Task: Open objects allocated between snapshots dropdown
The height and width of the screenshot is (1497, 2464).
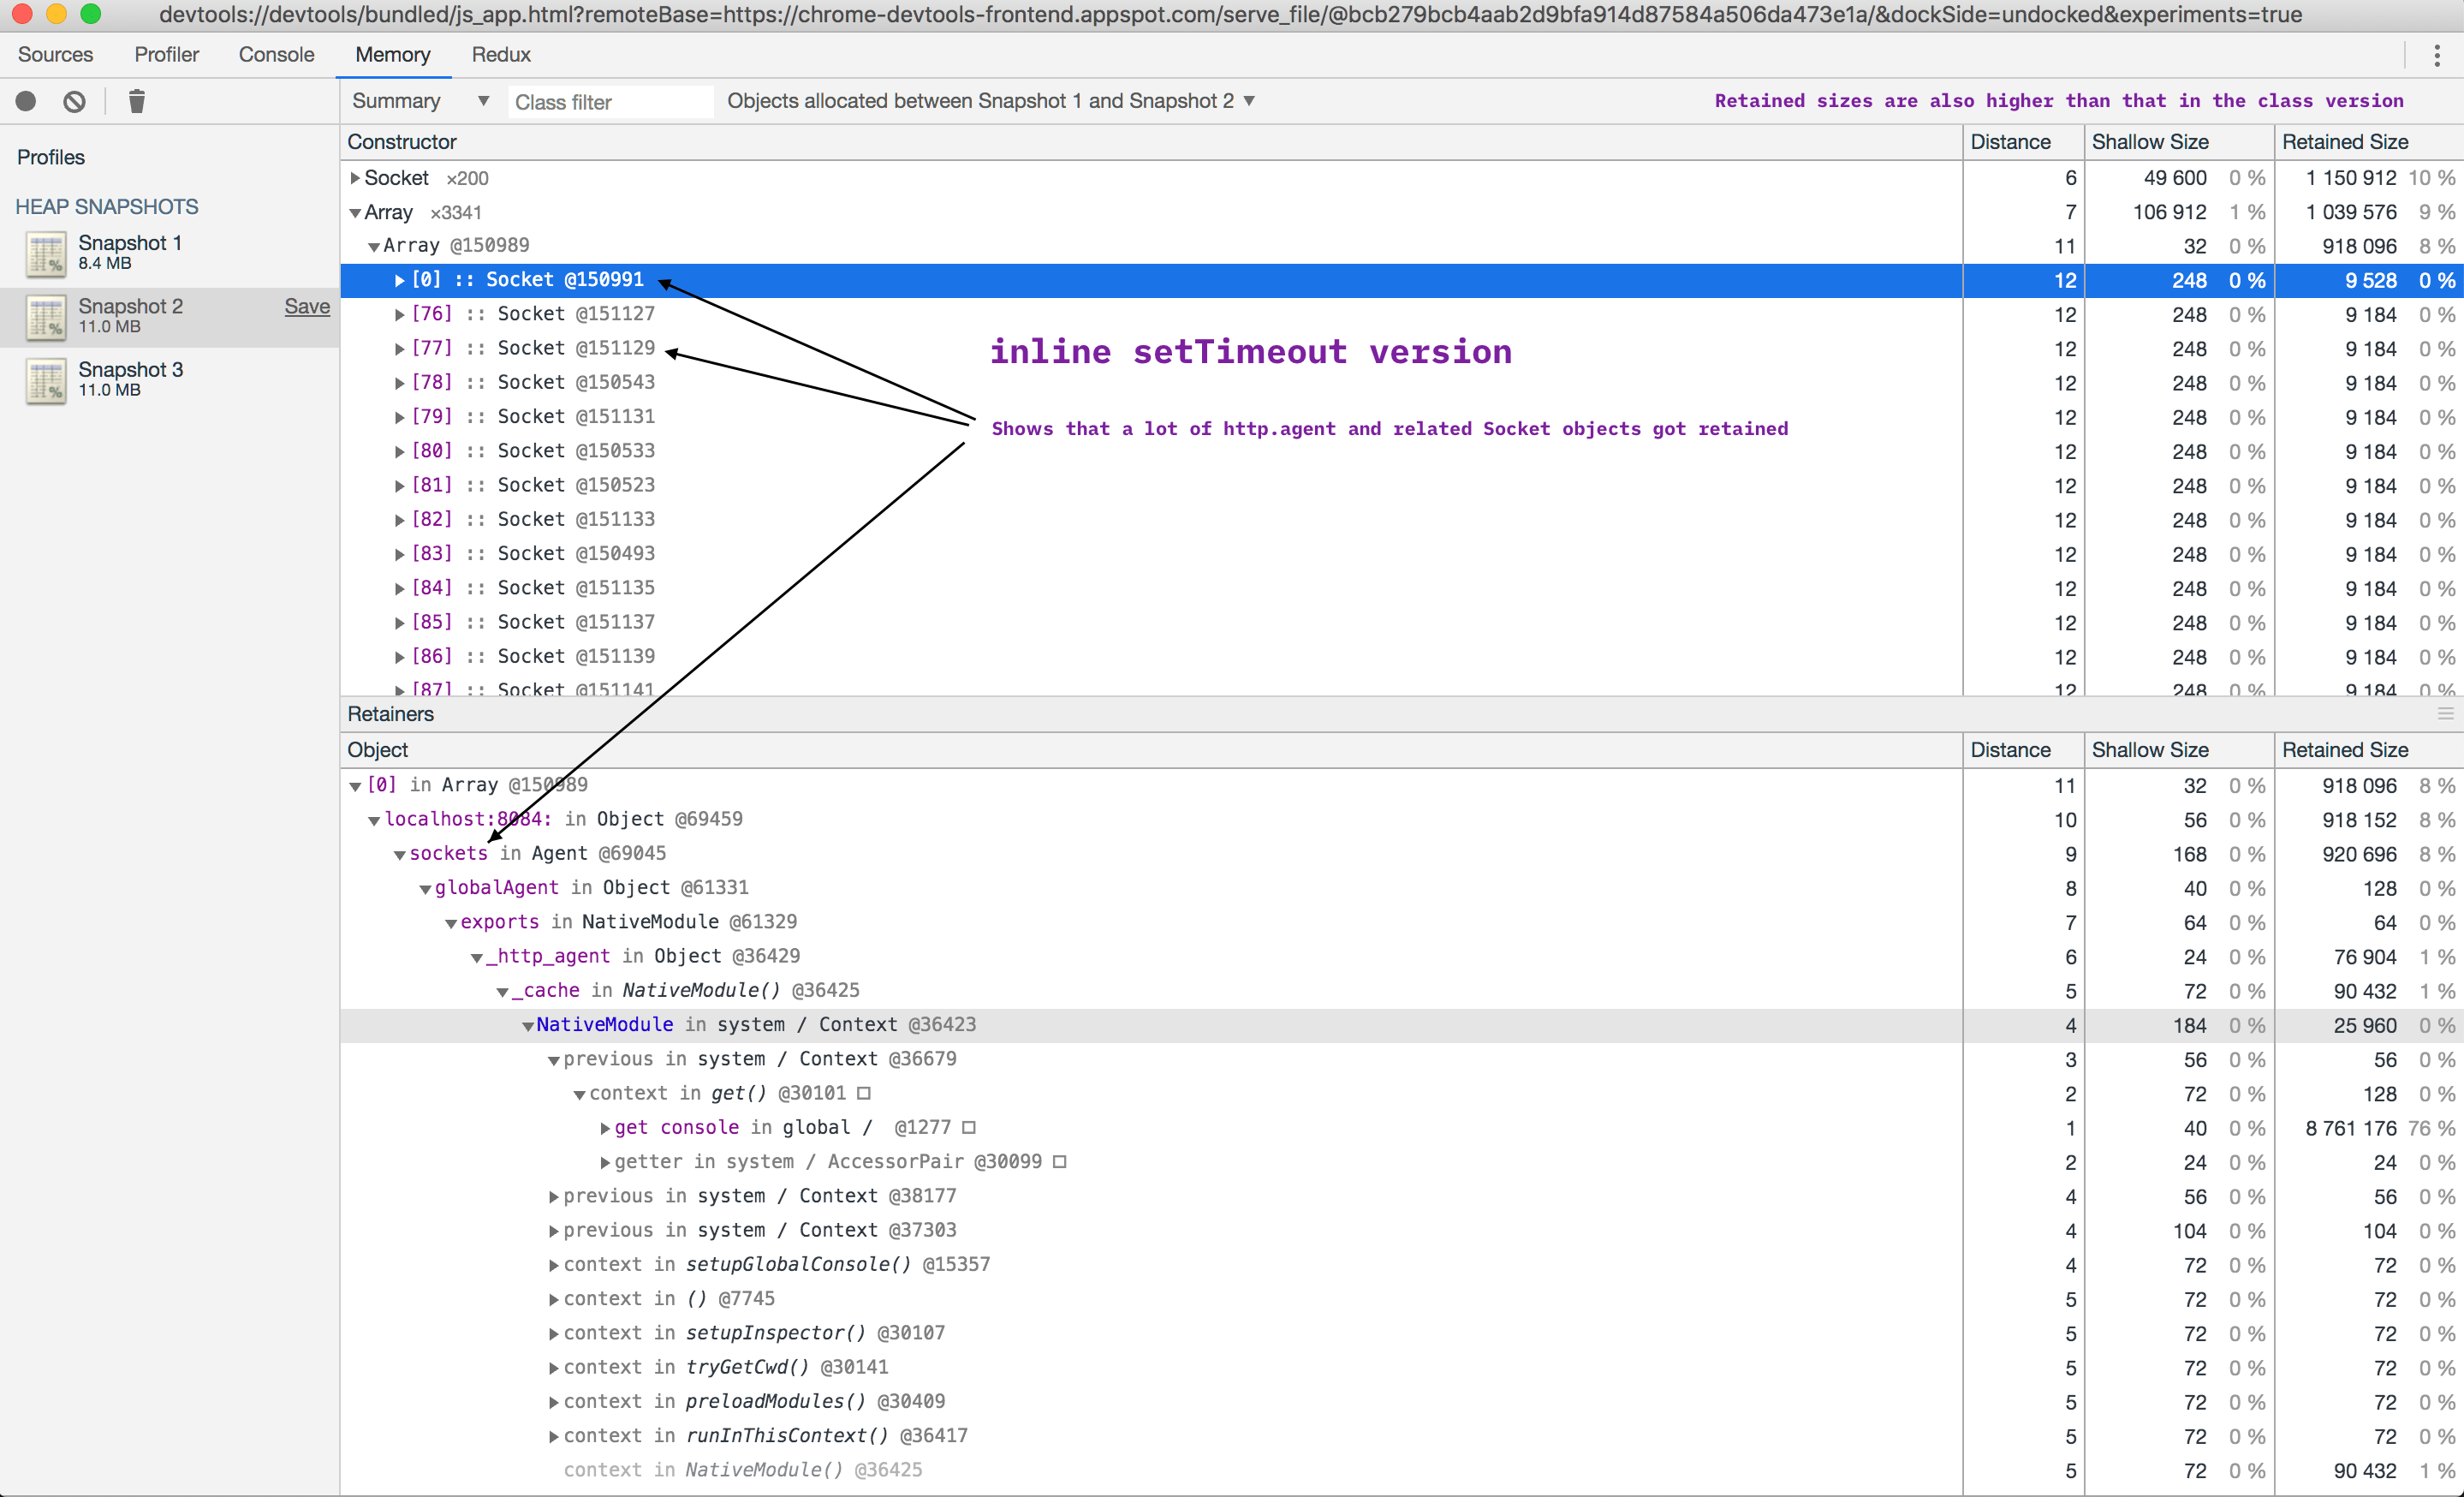Action: point(991,101)
